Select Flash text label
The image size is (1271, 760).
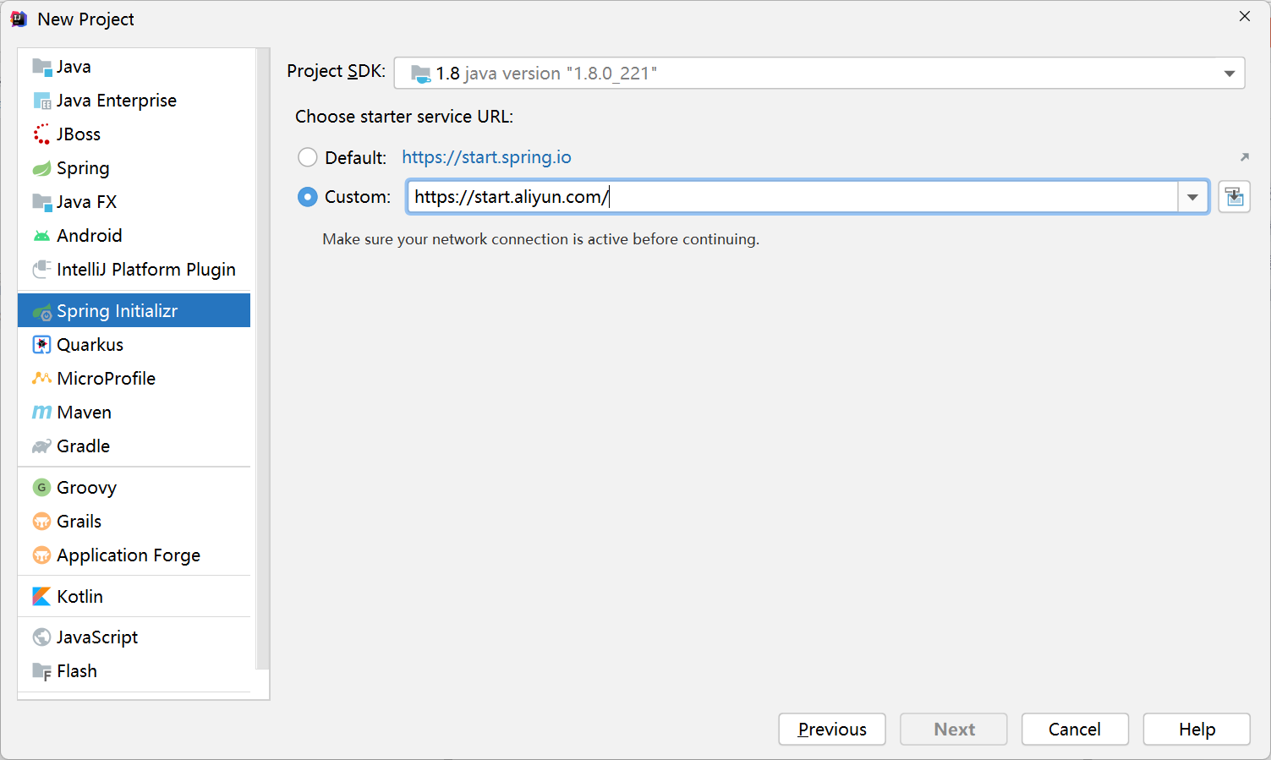[x=77, y=671]
